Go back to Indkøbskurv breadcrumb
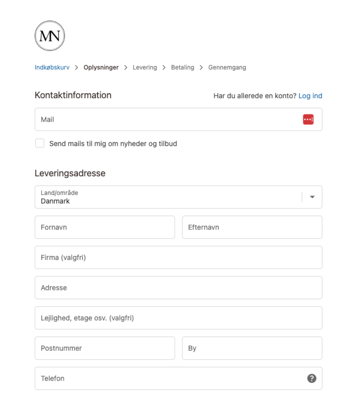Viewport: 340px width, 396px height. [x=52, y=67]
